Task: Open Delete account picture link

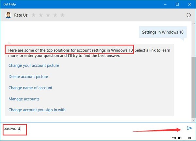Action: tap(28, 77)
